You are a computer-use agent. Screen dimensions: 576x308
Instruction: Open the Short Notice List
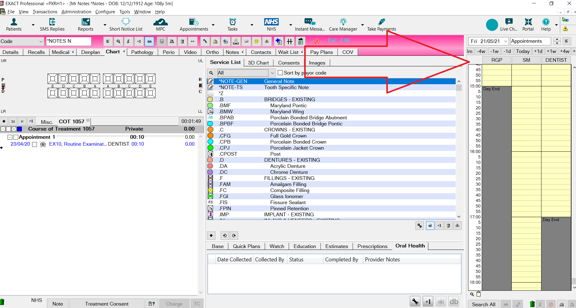coord(126,25)
